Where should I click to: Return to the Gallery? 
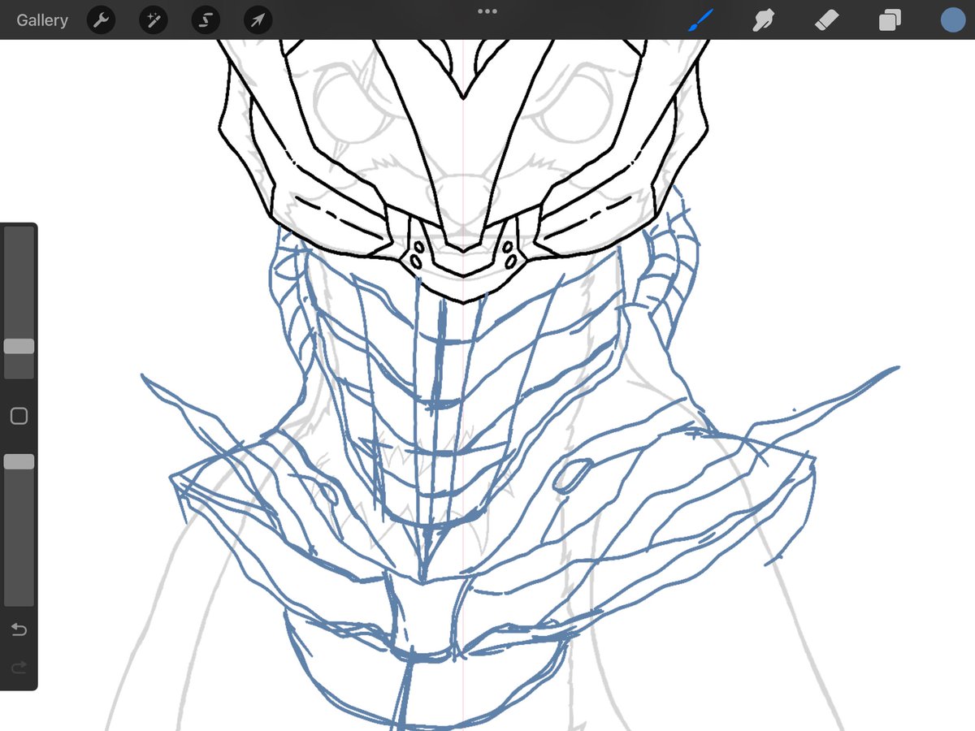pyautogui.click(x=41, y=19)
